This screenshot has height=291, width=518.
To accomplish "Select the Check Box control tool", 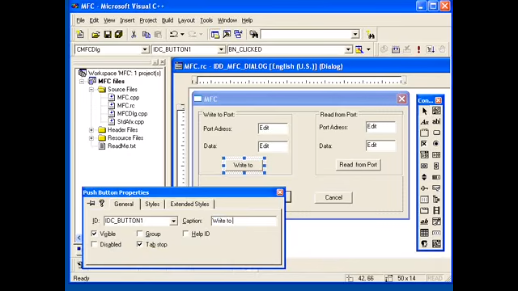I will 424,144.
